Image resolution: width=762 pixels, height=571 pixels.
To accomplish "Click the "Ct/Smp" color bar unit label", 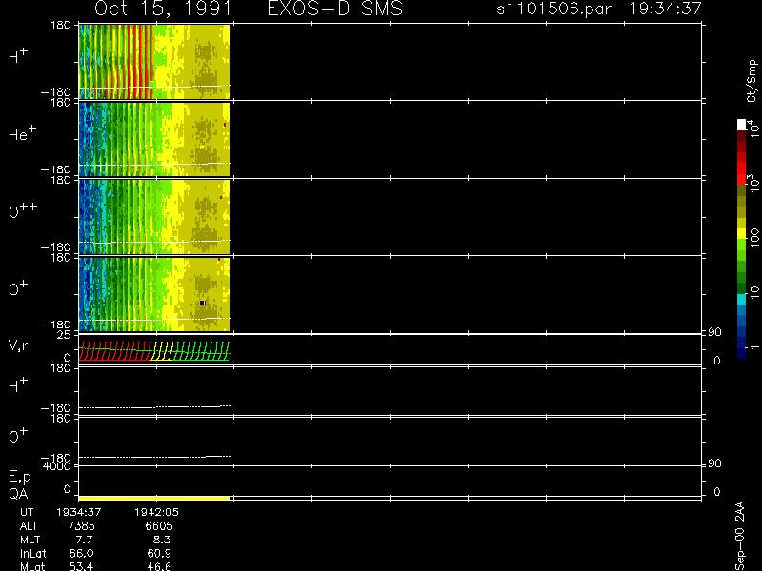I will (752, 81).
